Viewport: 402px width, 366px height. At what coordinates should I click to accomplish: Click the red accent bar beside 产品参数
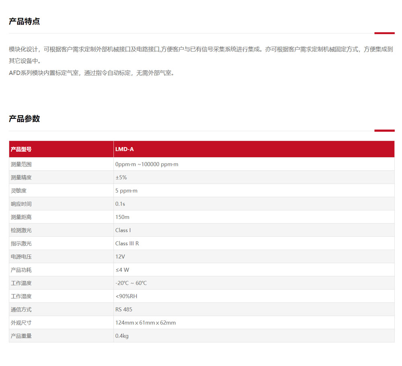[x=384, y=130]
